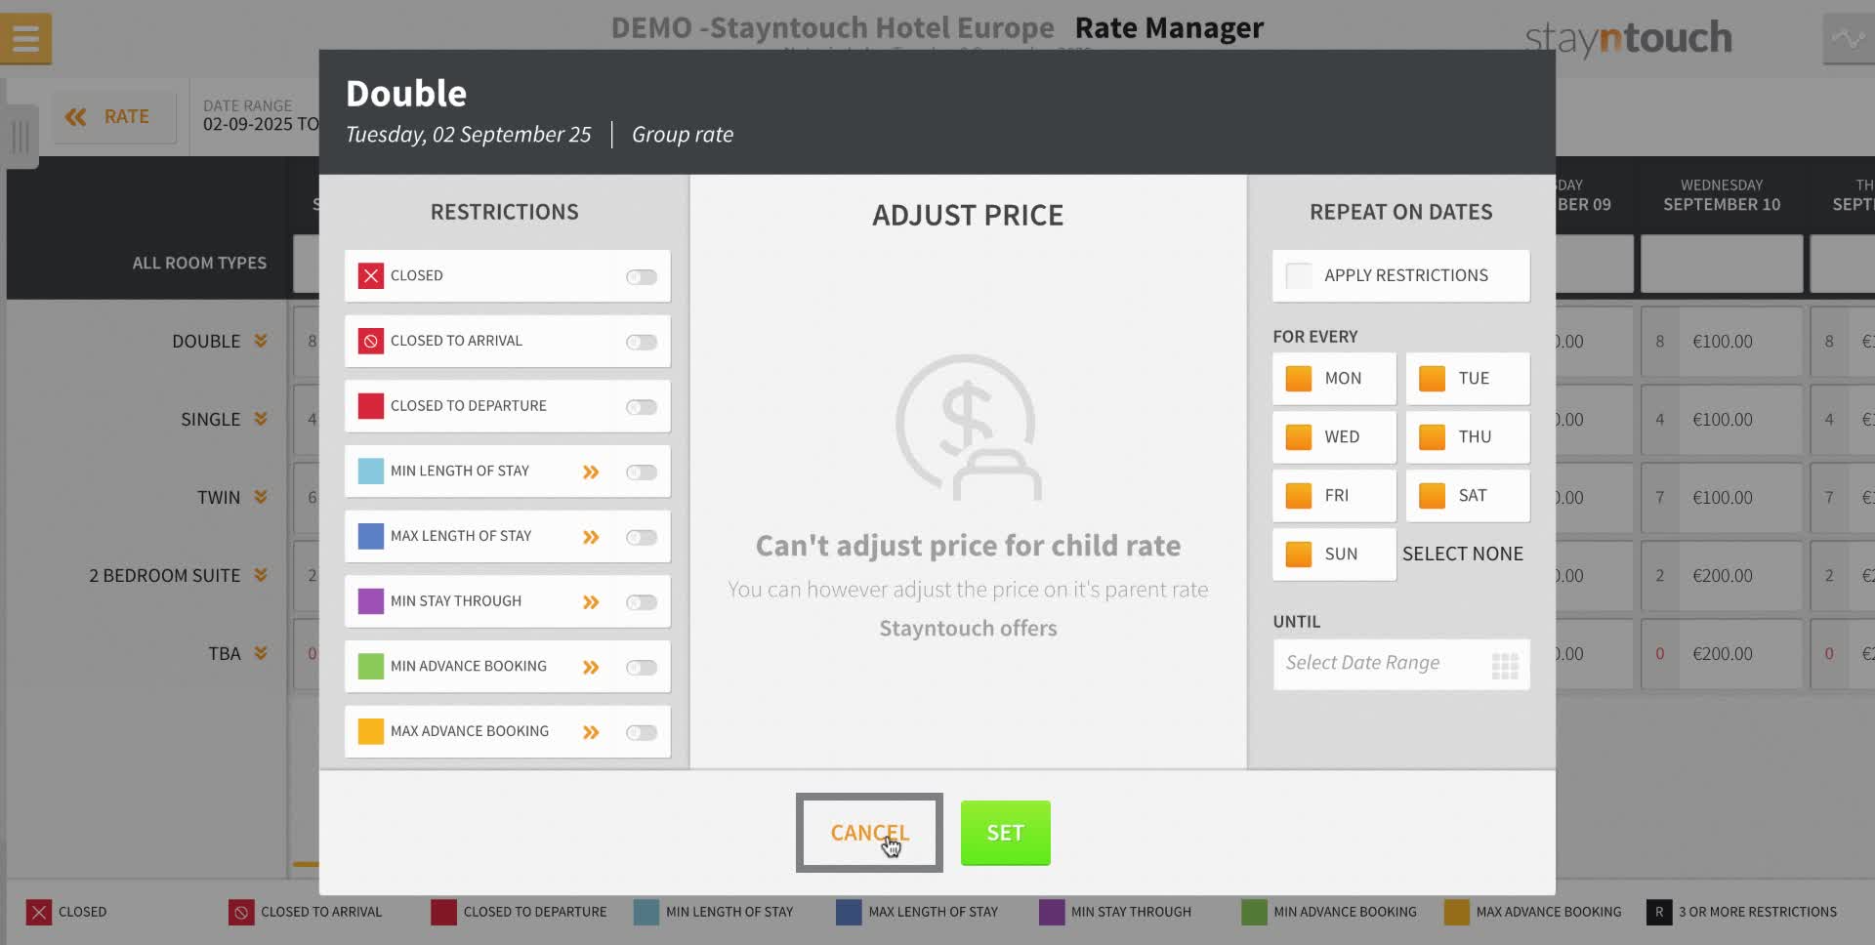This screenshot has width=1875, height=945.
Task: Expand the TWIN room type row
Action: pyautogui.click(x=261, y=497)
